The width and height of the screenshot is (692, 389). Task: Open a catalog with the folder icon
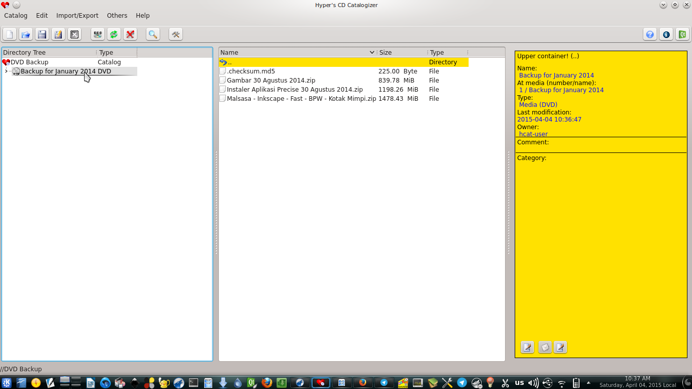tap(26, 34)
